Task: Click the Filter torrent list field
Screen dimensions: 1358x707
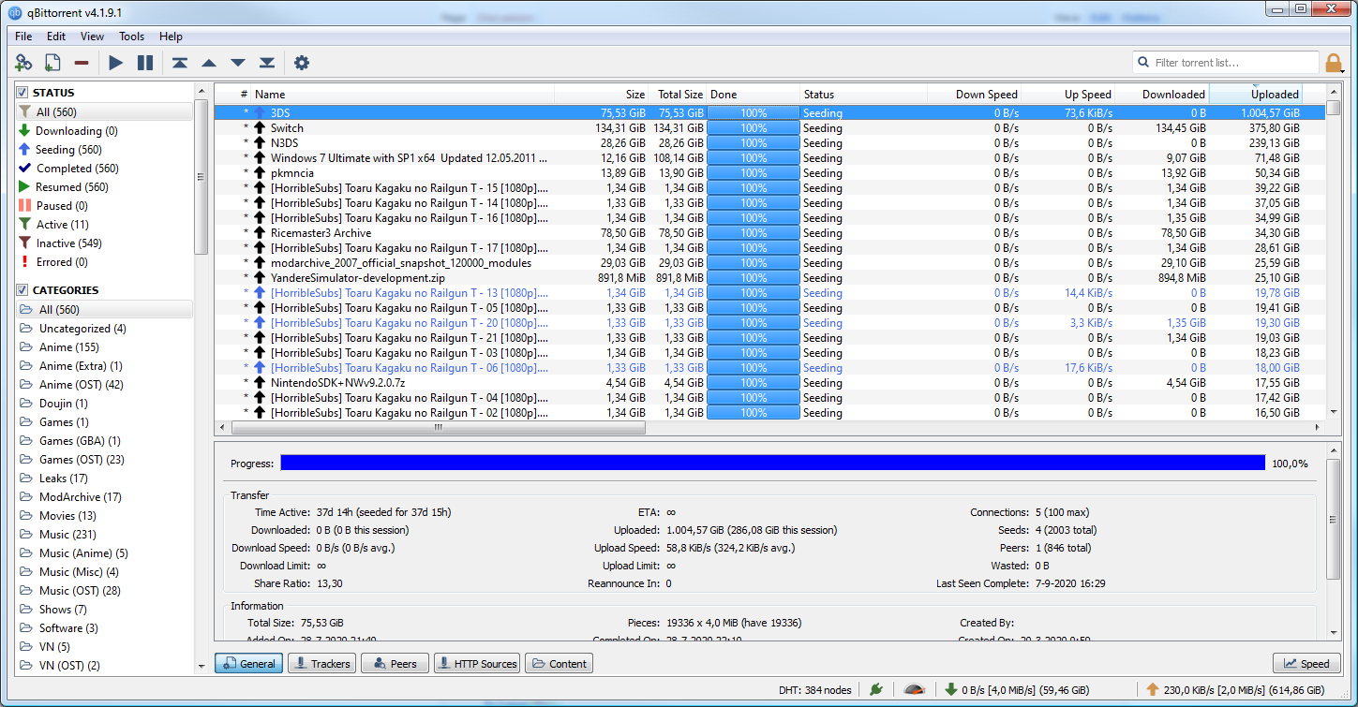Action: [1225, 63]
